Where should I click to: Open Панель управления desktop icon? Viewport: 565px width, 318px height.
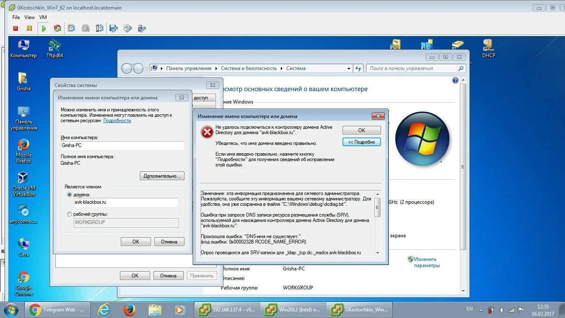(24, 118)
